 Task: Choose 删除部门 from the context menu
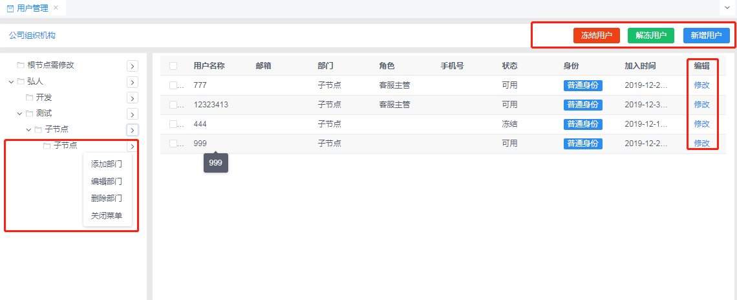107,198
